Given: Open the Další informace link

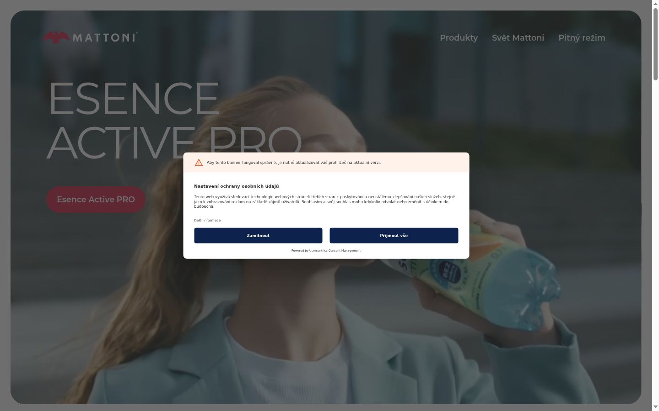Looking at the screenshot, I should [207, 221].
